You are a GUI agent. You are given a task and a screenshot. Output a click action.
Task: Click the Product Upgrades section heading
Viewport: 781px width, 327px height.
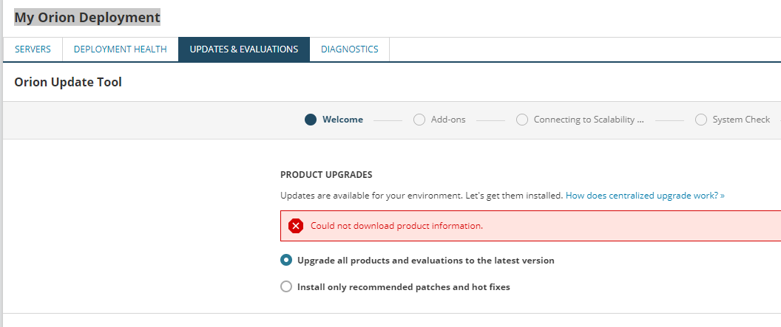[326, 175]
